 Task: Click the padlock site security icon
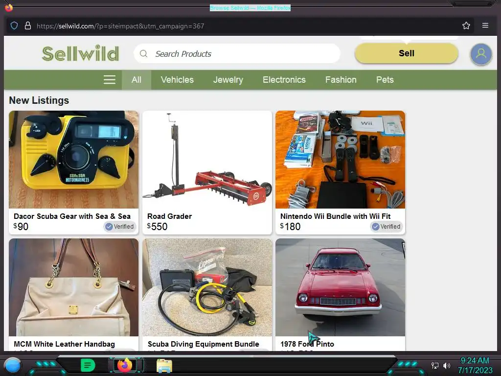point(28,25)
